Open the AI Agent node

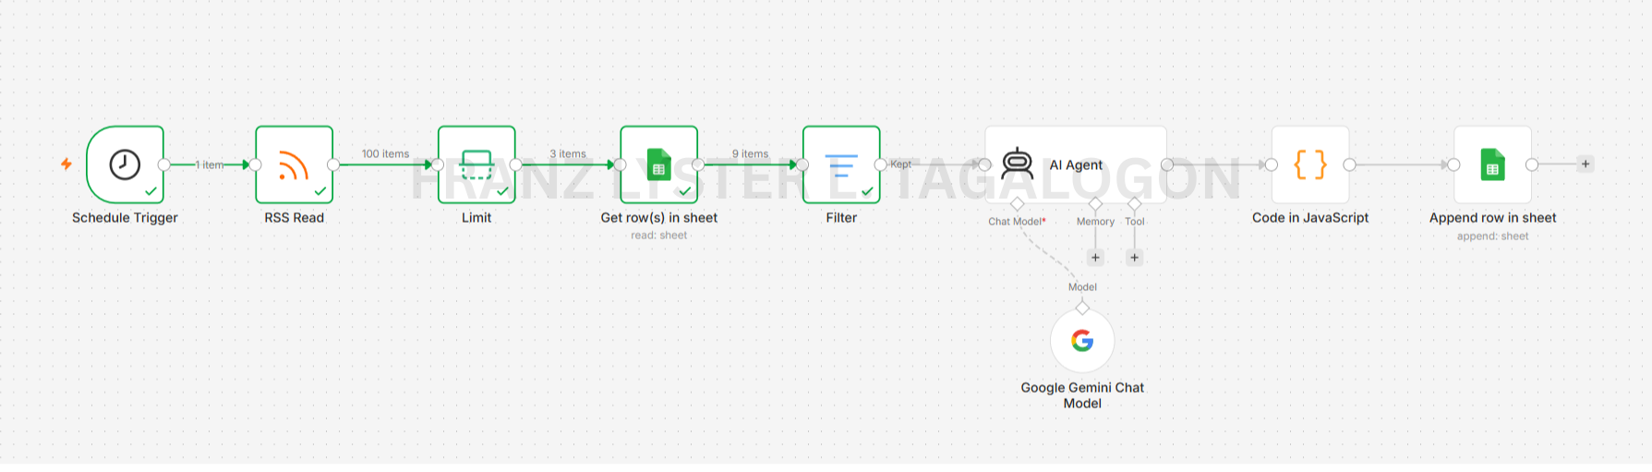coord(1076,164)
